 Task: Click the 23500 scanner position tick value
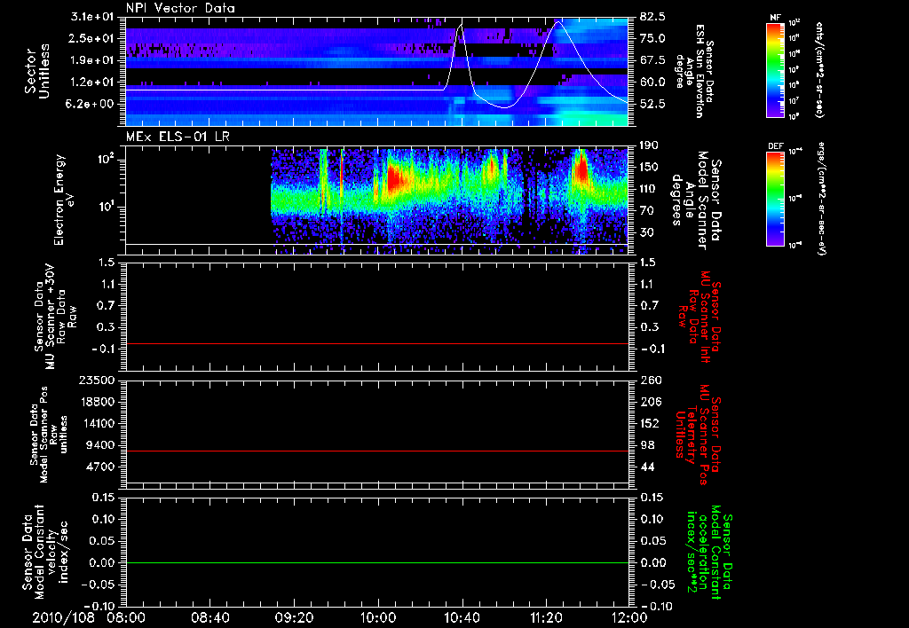[99, 381]
